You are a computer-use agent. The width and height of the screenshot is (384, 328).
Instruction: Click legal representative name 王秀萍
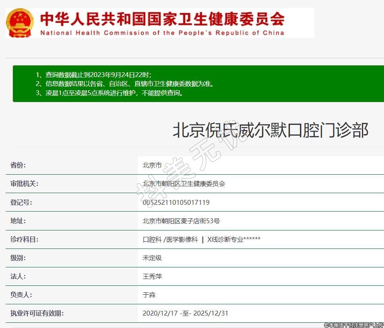pos(152,276)
